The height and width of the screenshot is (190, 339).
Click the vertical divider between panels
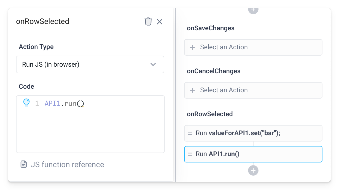pyautogui.click(x=174, y=95)
